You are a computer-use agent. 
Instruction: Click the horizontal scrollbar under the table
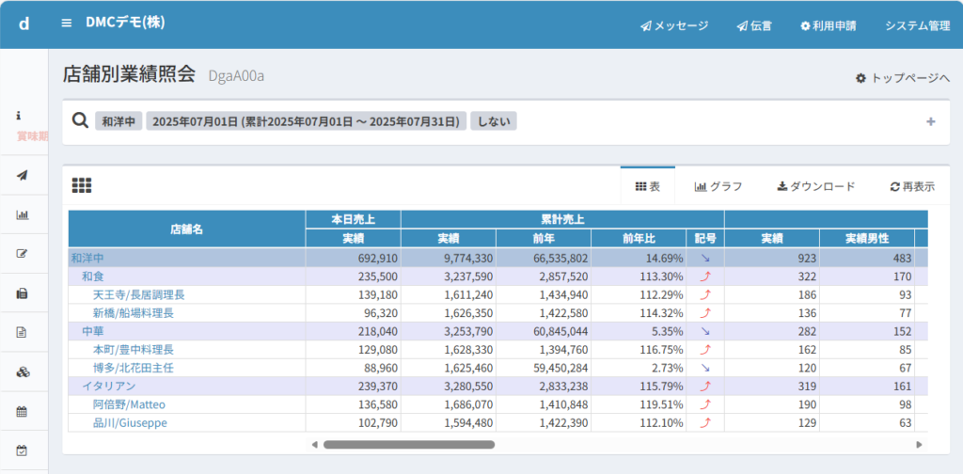[x=408, y=444]
